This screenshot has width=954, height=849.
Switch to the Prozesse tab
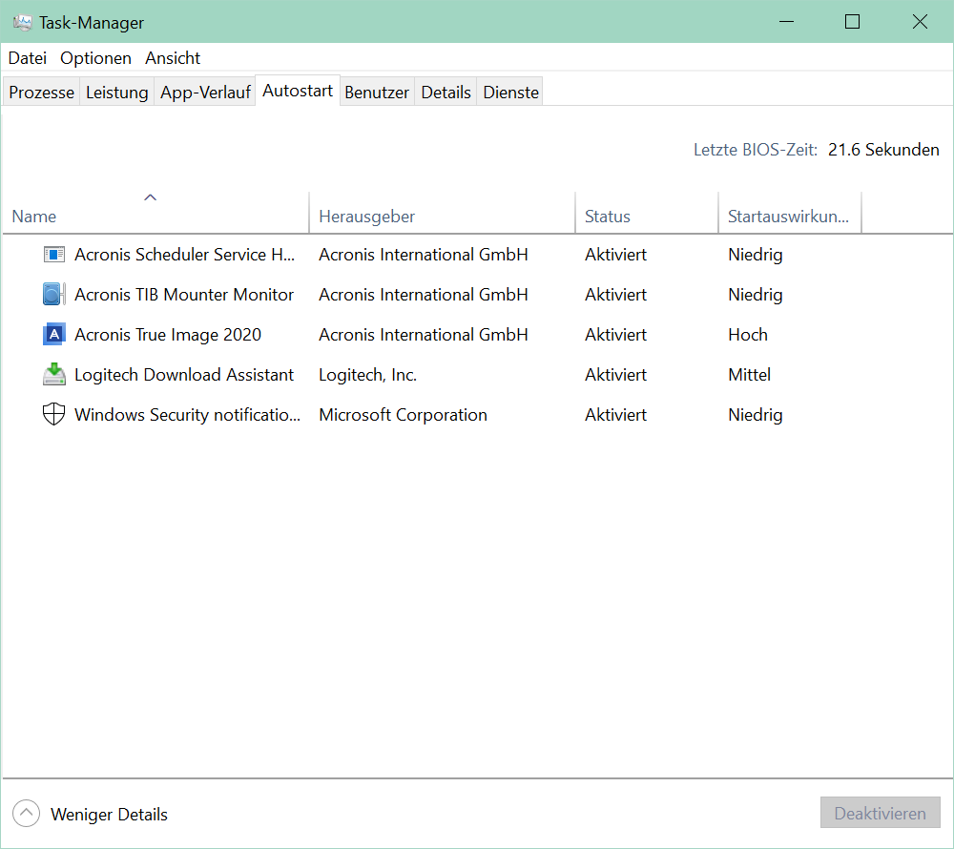click(41, 92)
